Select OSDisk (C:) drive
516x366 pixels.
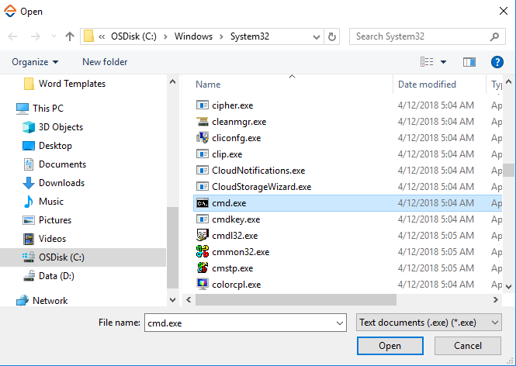click(x=83, y=257)
